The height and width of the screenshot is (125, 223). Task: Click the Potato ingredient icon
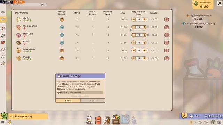point(18,58)
